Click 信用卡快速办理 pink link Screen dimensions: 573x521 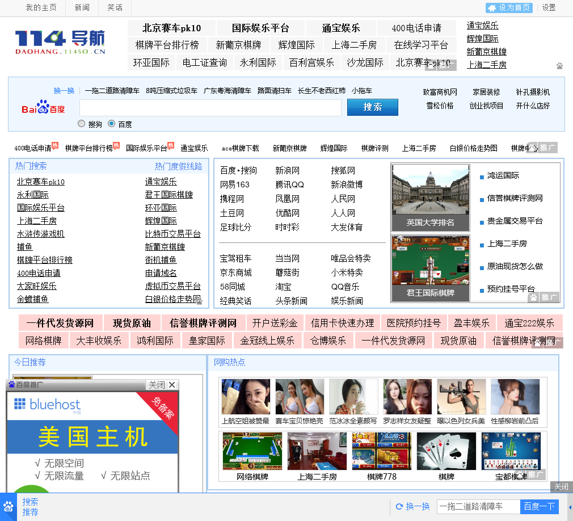[342, 323]
